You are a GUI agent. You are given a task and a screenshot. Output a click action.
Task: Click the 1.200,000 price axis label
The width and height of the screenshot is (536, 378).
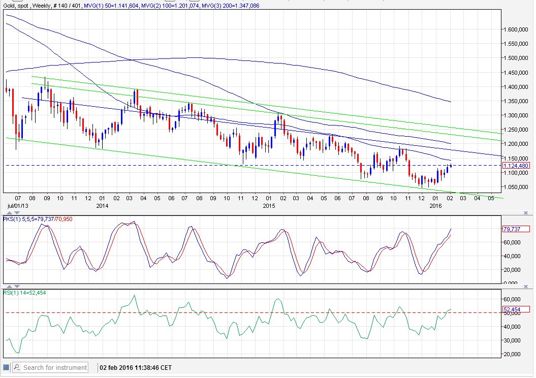(516, 144)
